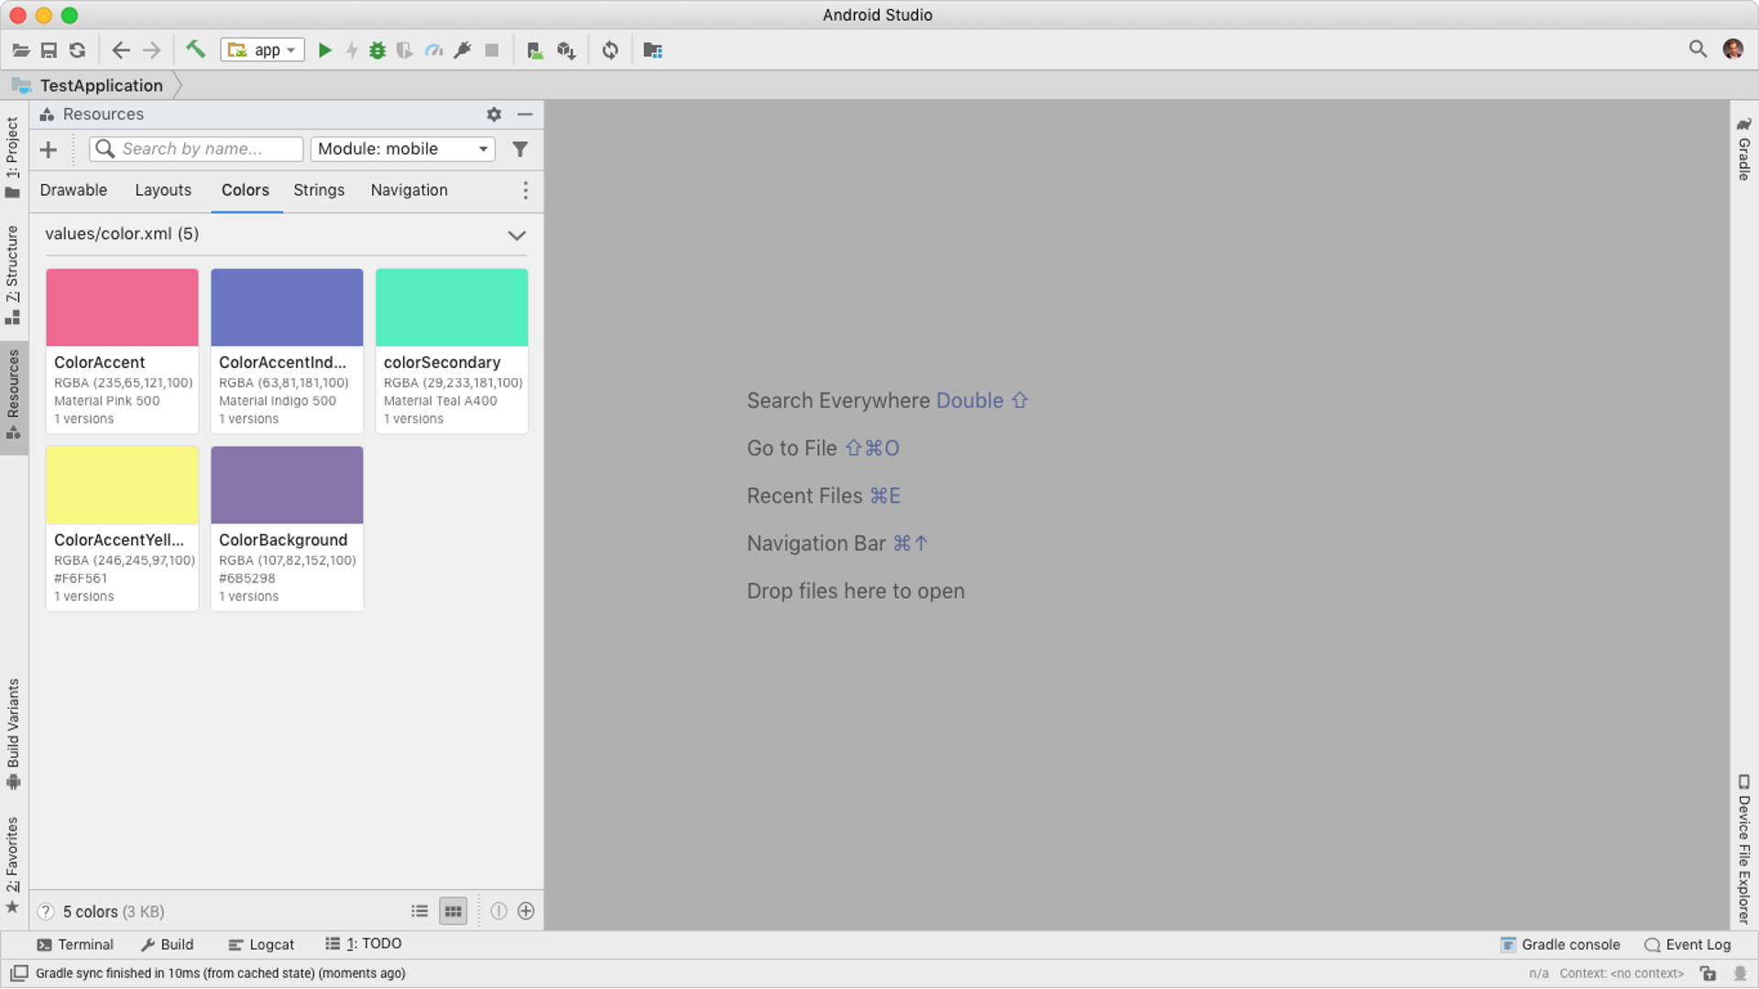Open Project Structure folder icon
Viewport: 1759px width, 989px height.
[653, 50]
